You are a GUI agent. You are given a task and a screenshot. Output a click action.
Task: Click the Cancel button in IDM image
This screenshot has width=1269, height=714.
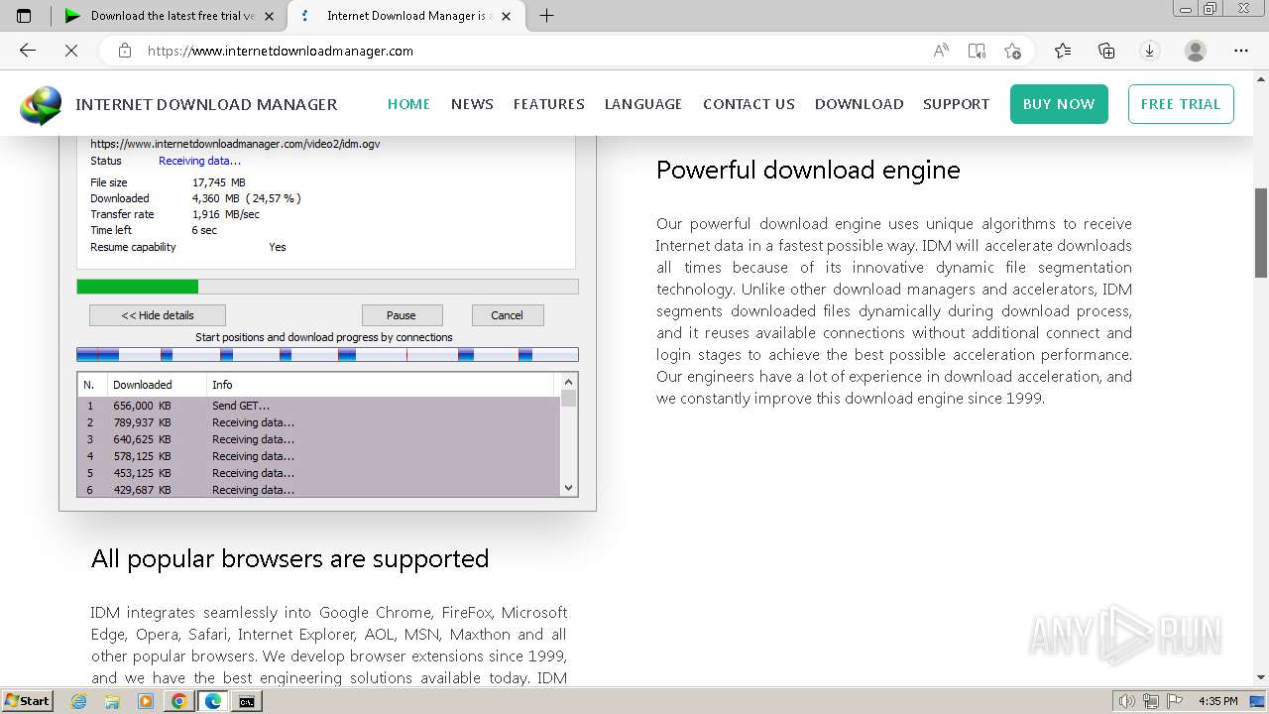[x=507, y=315]
